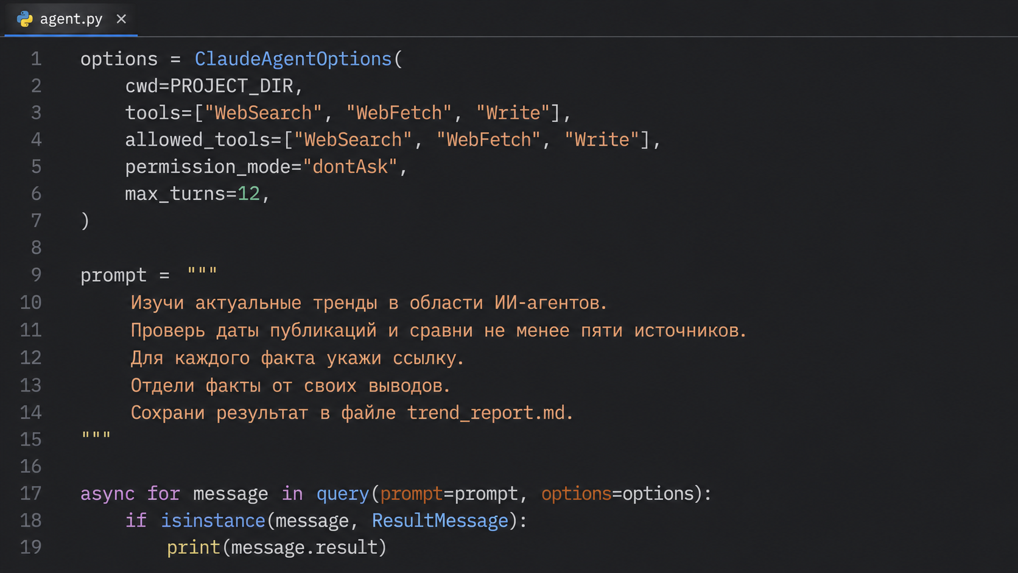The image size is (1018, 573).
Task: Select the agent.py tab
Action: tap(71, 19)
